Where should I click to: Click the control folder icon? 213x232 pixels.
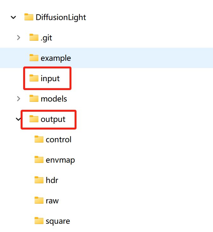point(39,139)
